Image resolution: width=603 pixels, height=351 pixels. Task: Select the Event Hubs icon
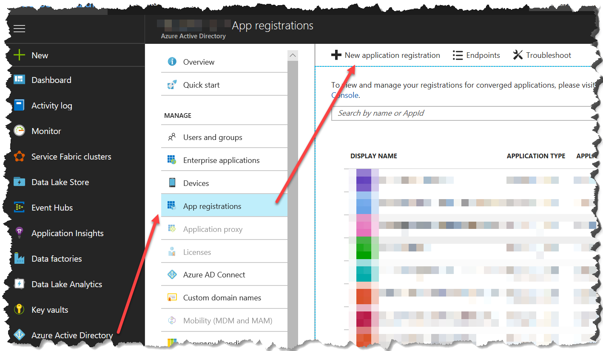(20, 207)
